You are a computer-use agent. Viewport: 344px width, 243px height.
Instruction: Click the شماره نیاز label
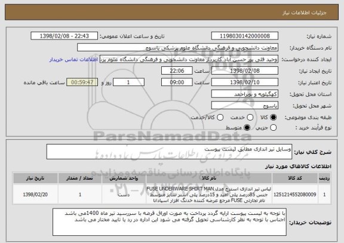coord(319,36)
